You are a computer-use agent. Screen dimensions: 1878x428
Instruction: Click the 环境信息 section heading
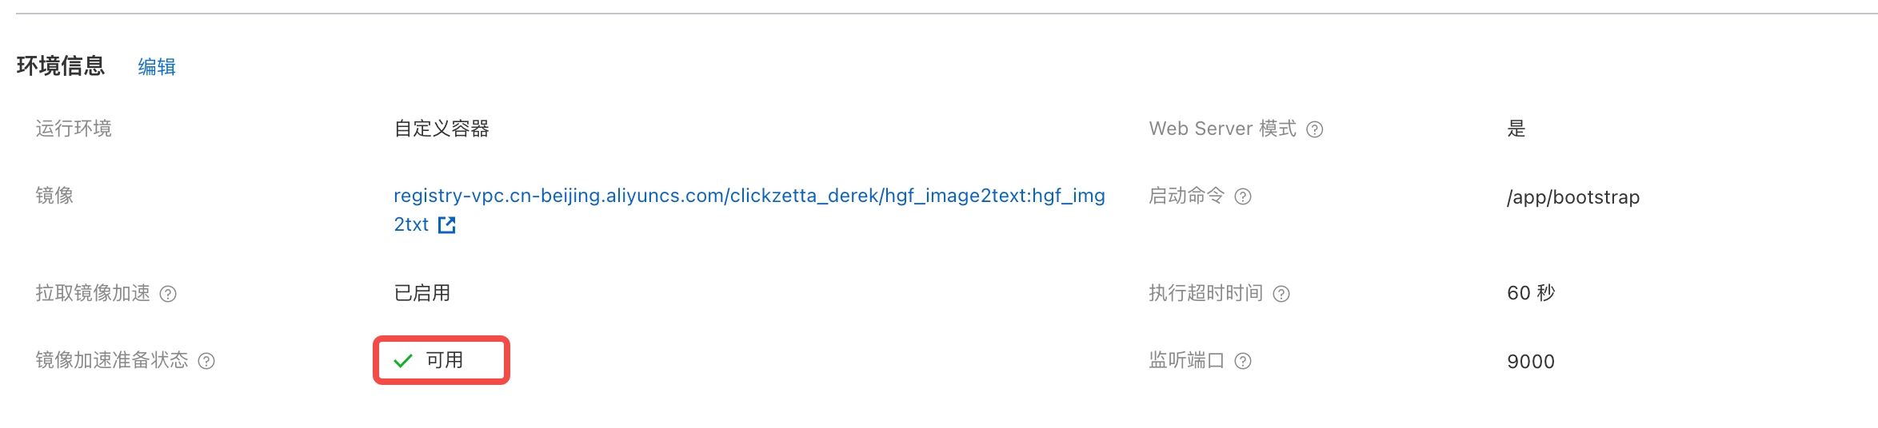click(x=61, y=65)
